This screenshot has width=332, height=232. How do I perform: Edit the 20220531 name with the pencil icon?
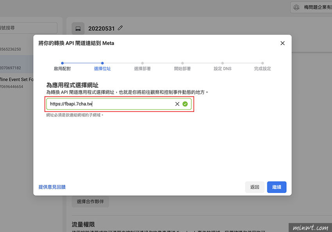pos(120,28)
